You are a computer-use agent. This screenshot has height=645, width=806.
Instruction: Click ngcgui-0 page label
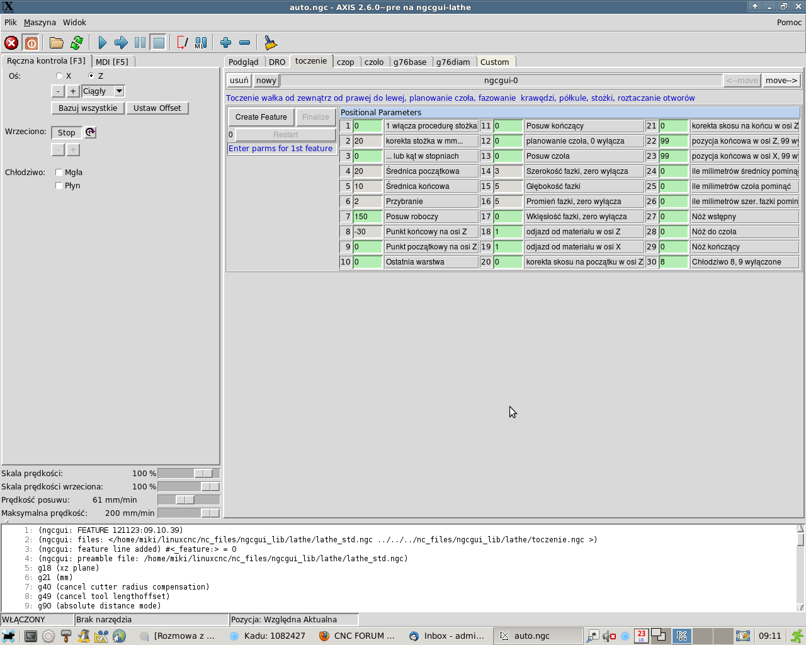click(x=501, y=81)
